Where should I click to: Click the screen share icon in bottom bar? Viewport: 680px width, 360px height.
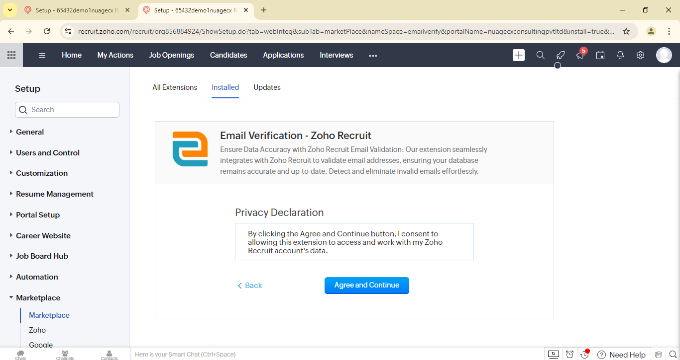[553, 355]
